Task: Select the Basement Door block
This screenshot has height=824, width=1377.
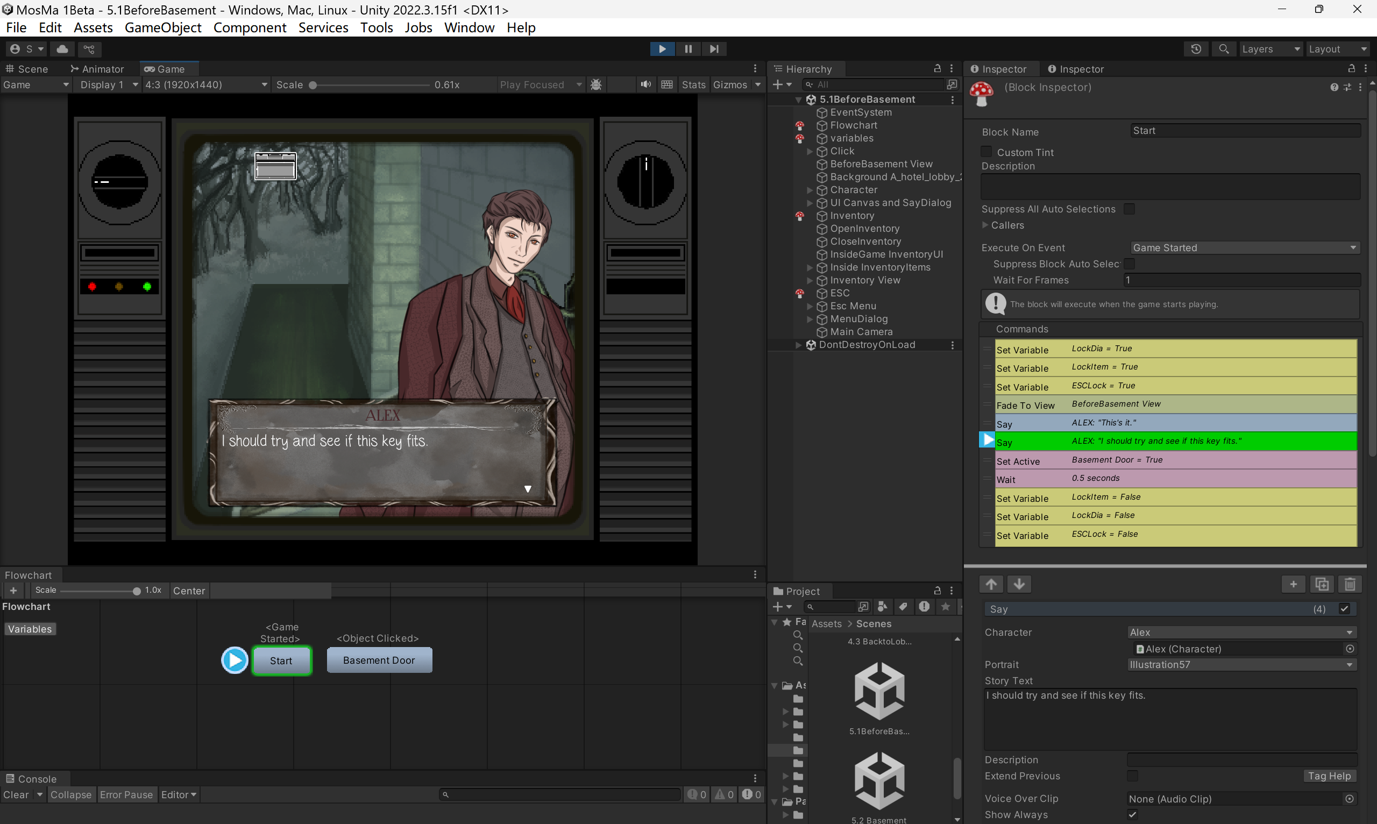Action: tap(379, 660)
